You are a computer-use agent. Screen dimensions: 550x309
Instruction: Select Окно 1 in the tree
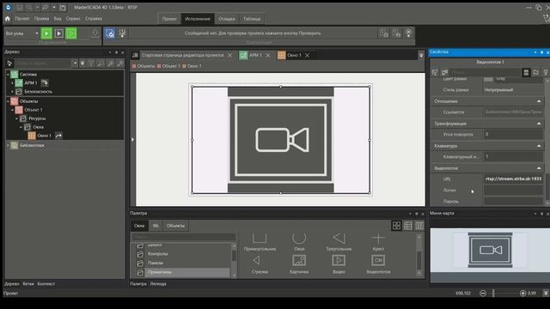44,136
